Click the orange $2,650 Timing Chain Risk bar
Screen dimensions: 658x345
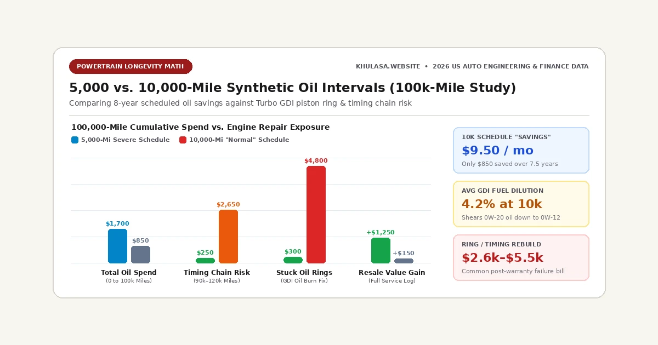228,237
